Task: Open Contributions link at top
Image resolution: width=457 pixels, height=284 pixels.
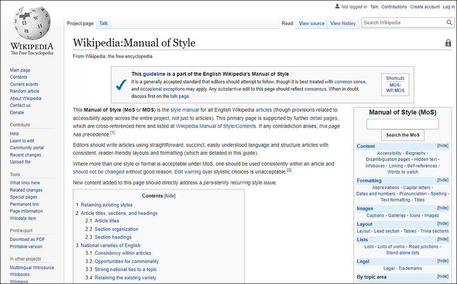Action: 394,7
